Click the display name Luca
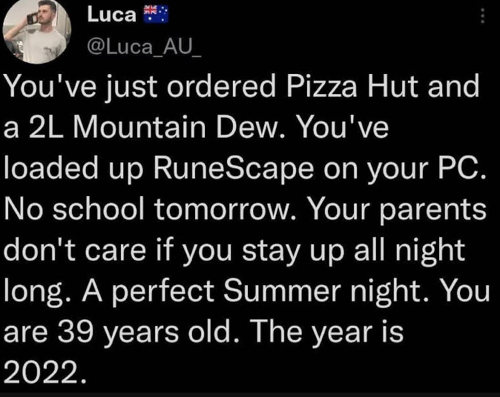The height and width of the screenshot is (397, 500). pyautogui.click(x=112, y=15)
